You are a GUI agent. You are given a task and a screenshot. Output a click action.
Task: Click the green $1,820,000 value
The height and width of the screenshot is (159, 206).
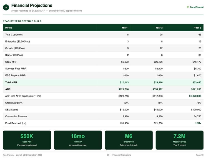coord(195,96)
